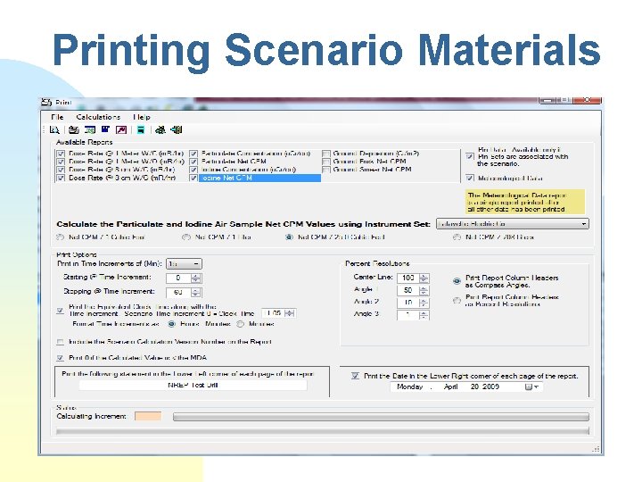This screenshot has width=642, height=482.
Task: Toggle Print the Equivalent Clock Time checkbox
Action: 61,311
